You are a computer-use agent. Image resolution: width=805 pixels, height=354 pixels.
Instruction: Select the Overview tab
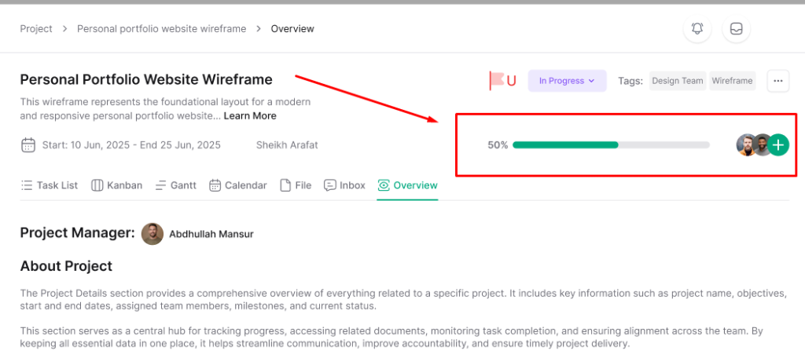[407, 186]
